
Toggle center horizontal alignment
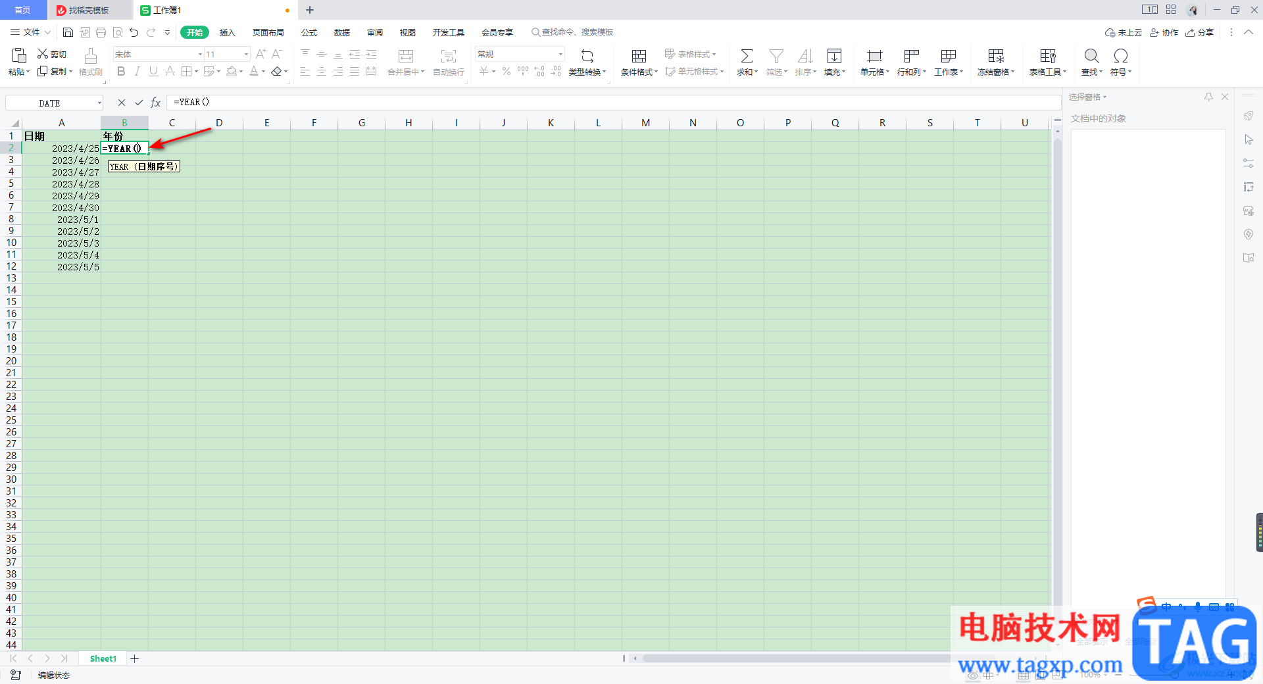[322, 71]
